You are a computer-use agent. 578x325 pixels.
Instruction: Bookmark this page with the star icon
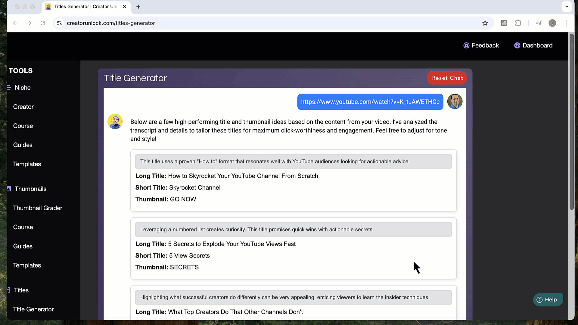point(485,23)
